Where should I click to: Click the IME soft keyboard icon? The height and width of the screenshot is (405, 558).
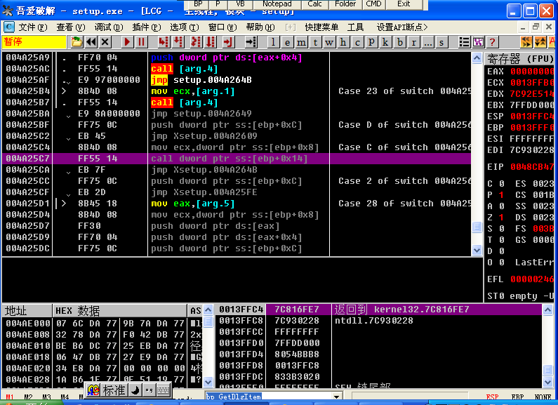[x=164, y=390]
